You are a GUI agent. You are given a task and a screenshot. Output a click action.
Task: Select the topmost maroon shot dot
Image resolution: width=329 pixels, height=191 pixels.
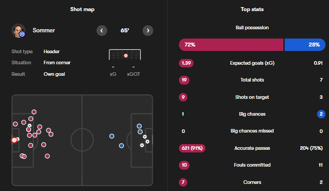pos(34,112)
